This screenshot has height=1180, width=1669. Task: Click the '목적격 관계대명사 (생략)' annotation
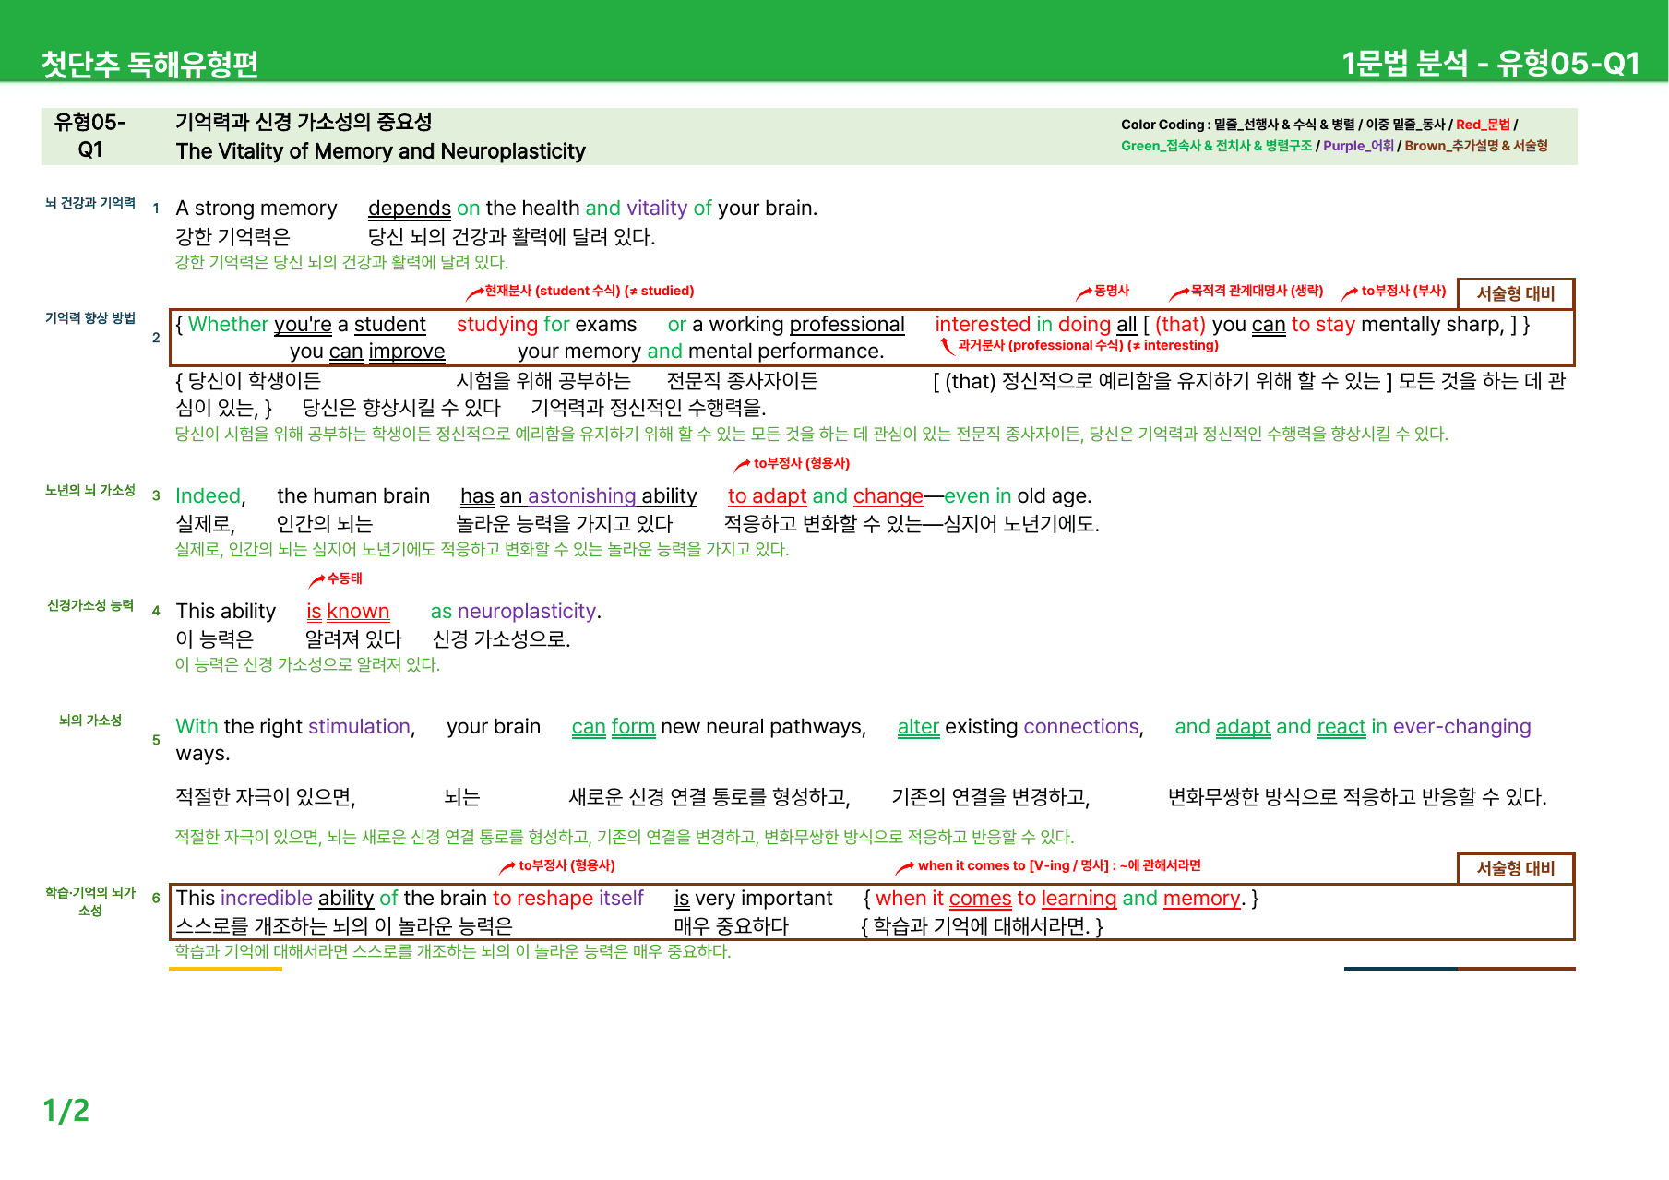[1257, 291]
